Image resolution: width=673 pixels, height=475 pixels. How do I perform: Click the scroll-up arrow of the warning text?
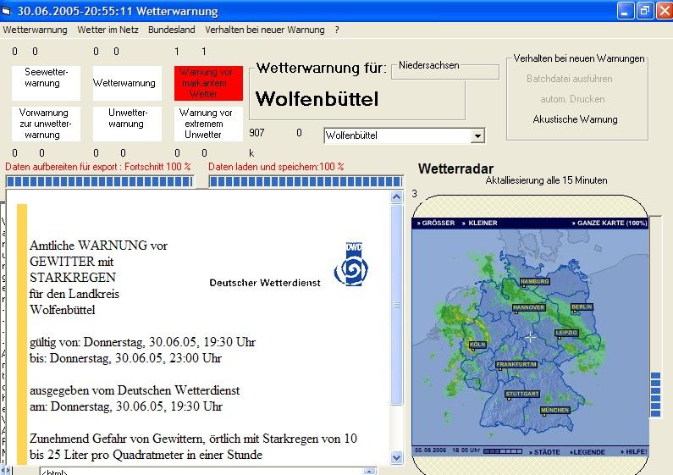coord(397,196)
